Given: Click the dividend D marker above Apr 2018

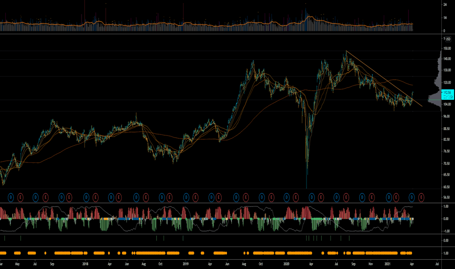Looking at the screenshot, I should pyautogui.click(x=111, y=198).
